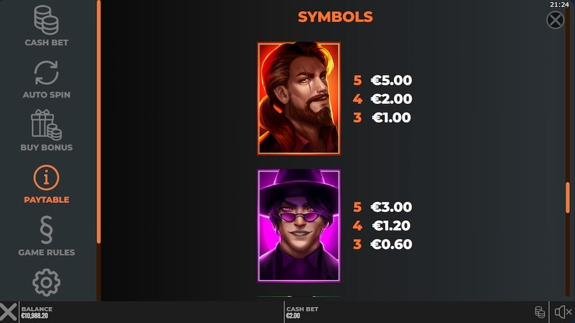Open the Cash Bet coins icon in sidebar
This screenshot has width=575, height=323.
click(x=46, y=20)
